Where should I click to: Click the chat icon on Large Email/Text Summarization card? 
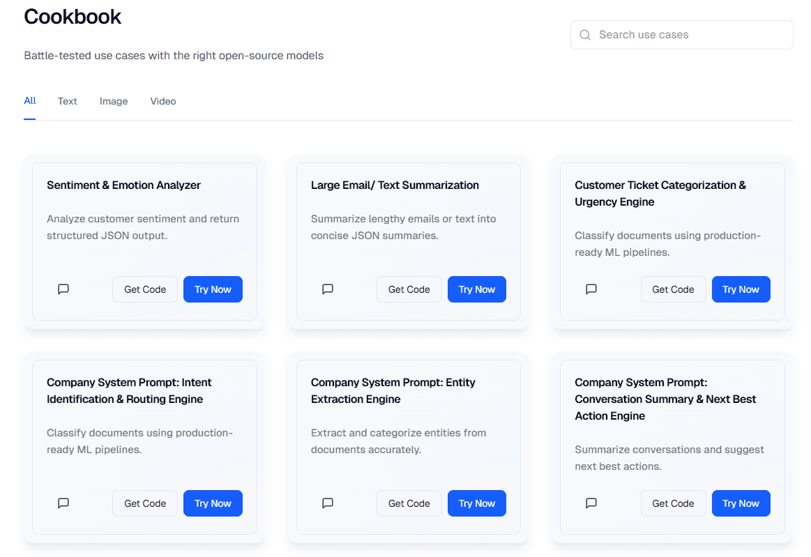click(x=328, y=289)
